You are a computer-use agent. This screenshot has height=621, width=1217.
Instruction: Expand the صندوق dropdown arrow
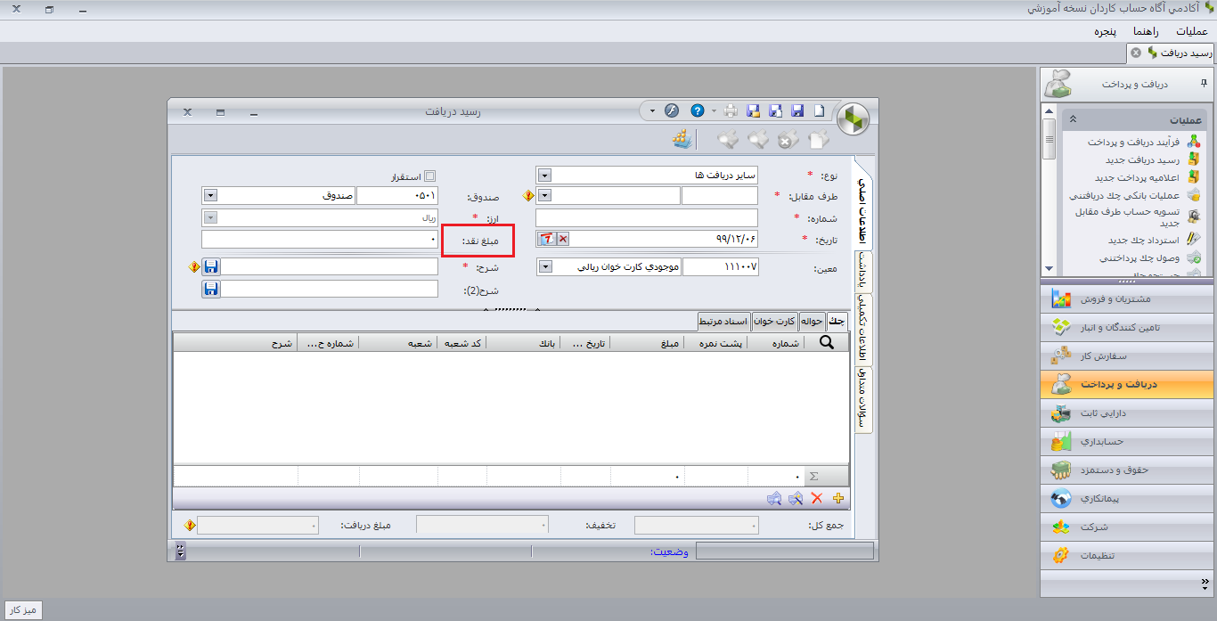[210, 195]
